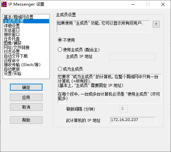Click the 此计算机的 IP 地址 field showing 172.16.20.237

tap(133, 120)
